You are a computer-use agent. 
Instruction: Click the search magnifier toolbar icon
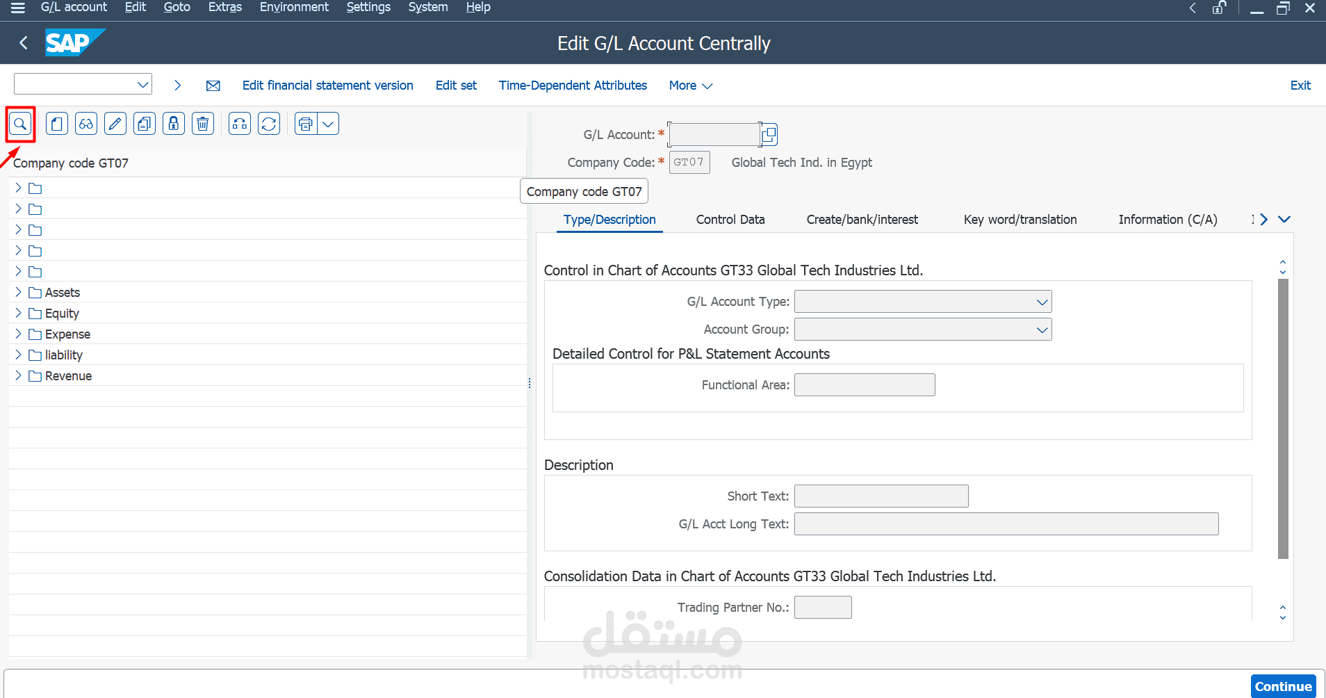20,124
